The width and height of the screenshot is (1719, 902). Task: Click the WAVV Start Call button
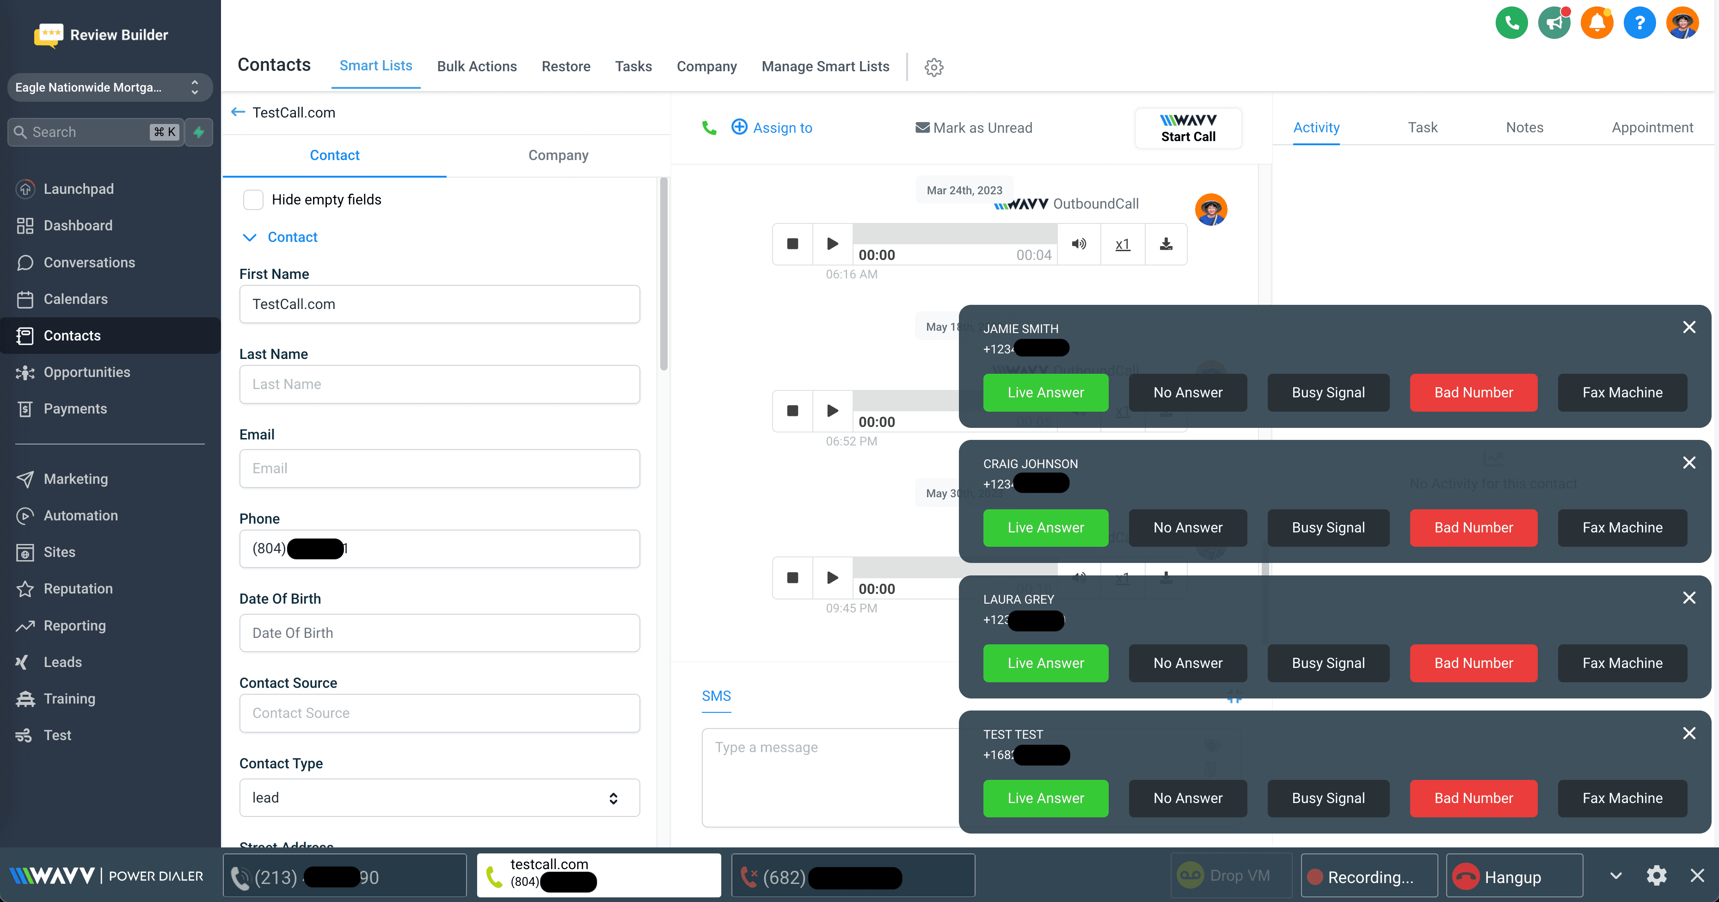click(1188, 128)
